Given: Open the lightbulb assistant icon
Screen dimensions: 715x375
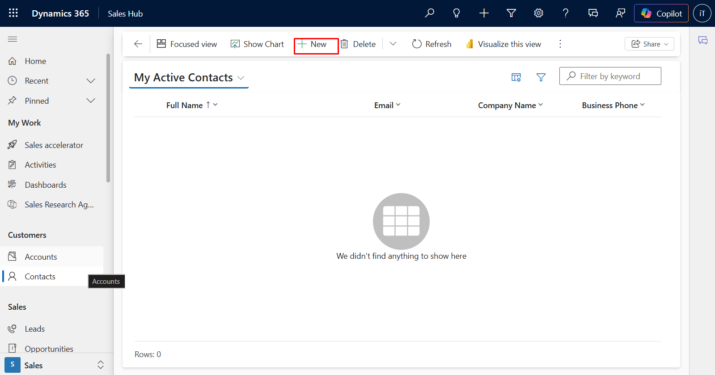Looking at the screenshot, I should pos(457,13).
